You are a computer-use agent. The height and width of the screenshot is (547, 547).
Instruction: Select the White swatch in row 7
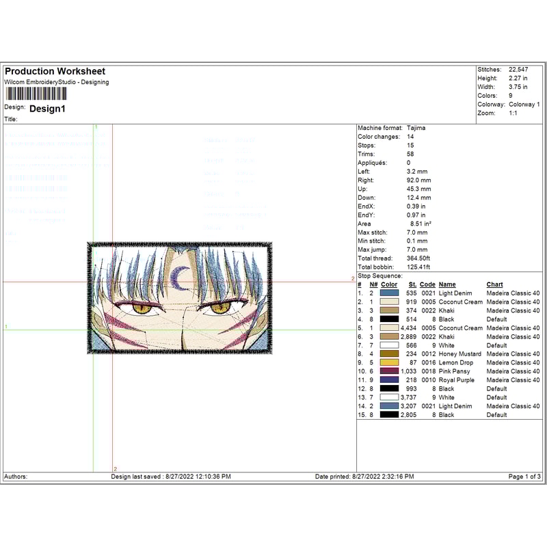pos(389,345)
